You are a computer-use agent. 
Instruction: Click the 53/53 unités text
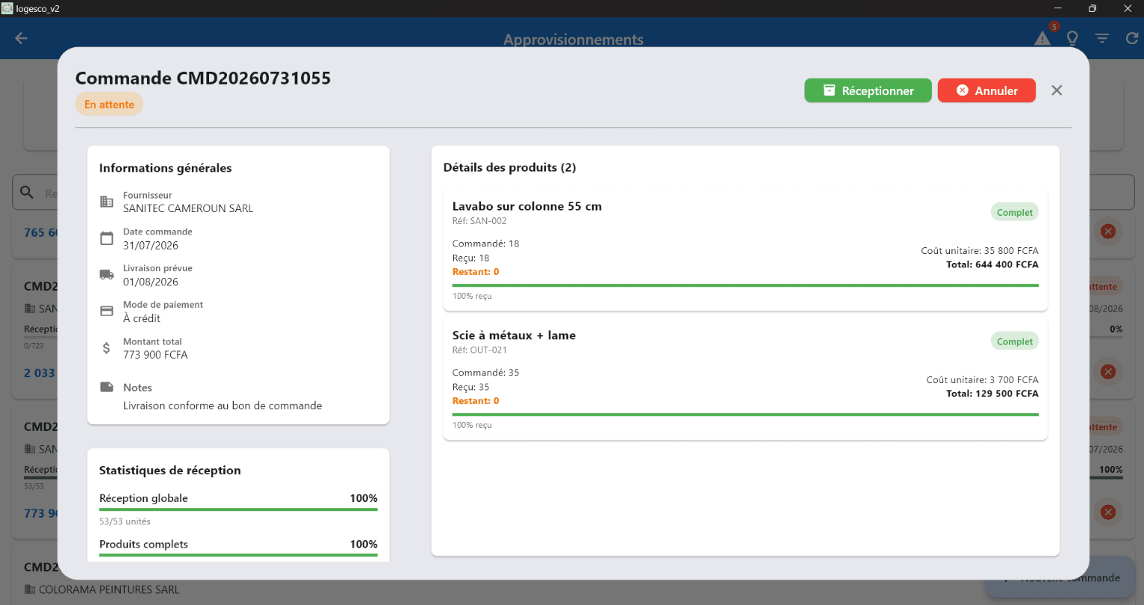(125, 521)
